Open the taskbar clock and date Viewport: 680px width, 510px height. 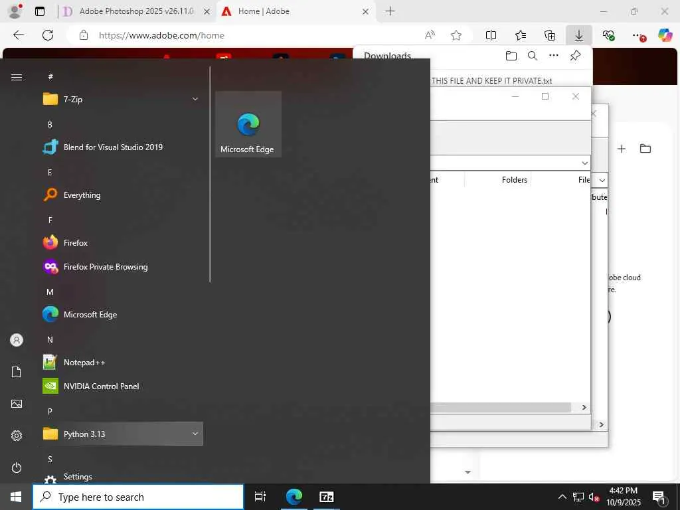623,497
